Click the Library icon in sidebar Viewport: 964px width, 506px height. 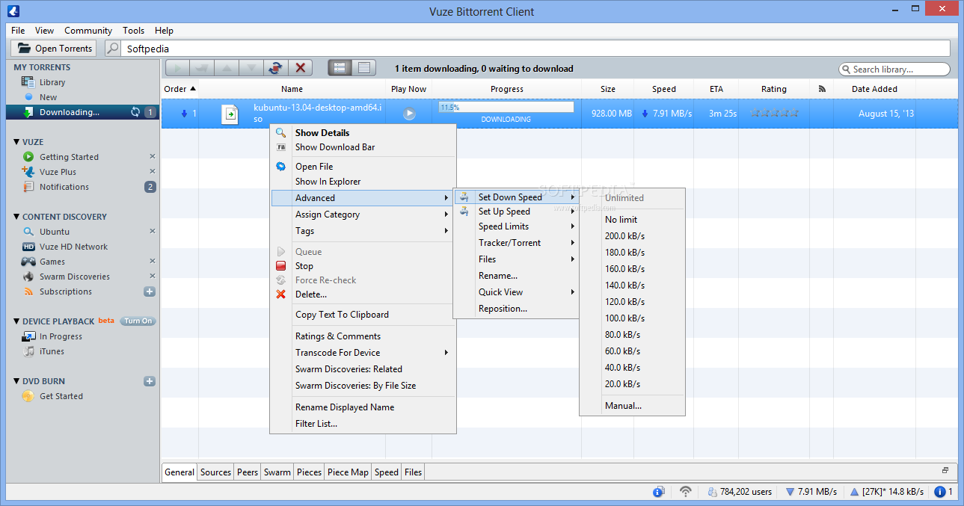click(28, 82)
